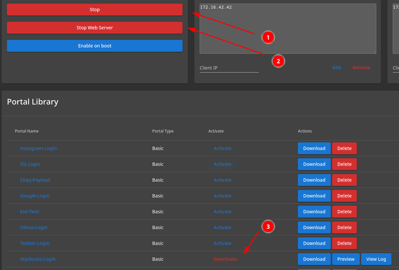Download the Starbucks-Login portal

(x=314, y=259)
